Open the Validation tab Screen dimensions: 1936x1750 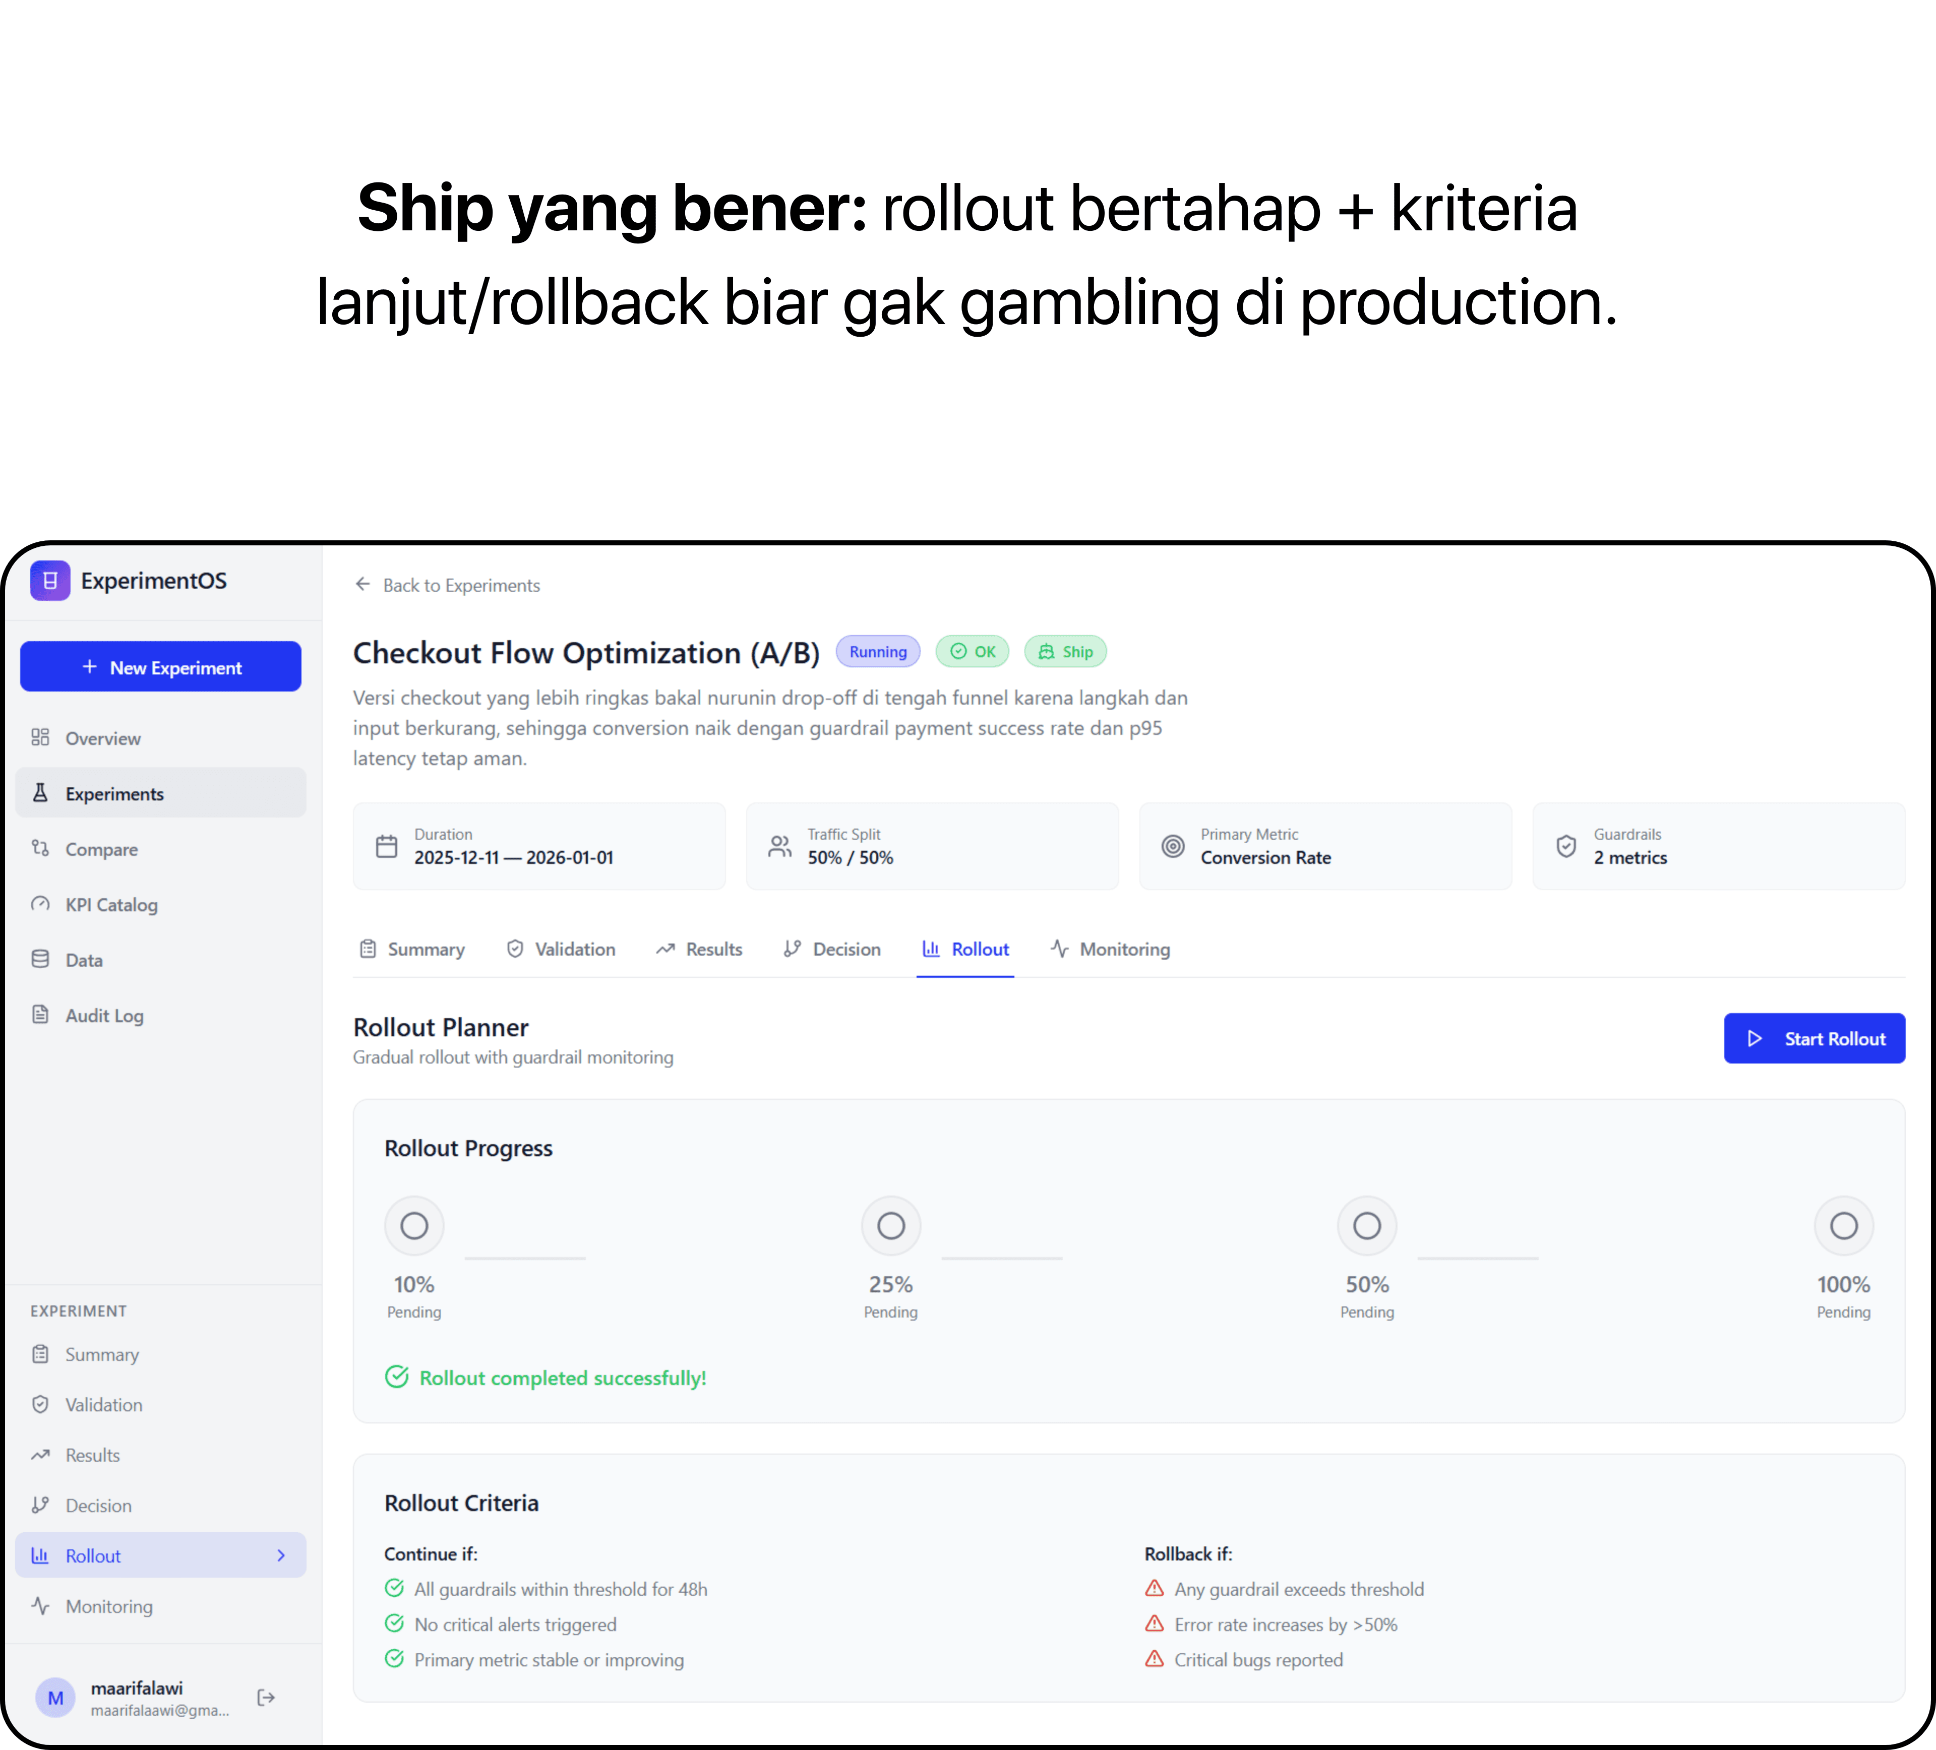click(x=561, y=950)
